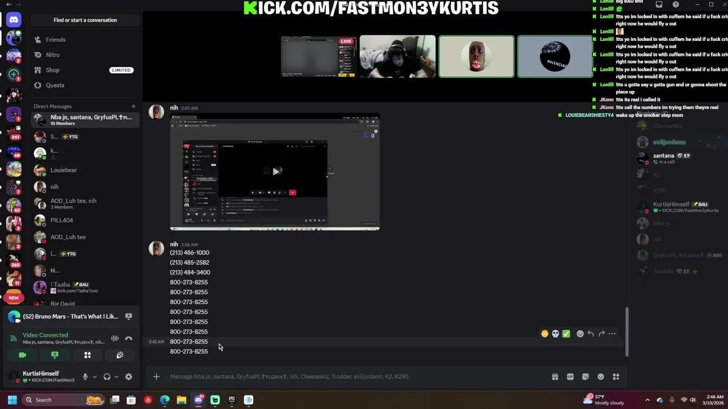Select the webcam tile of man in white shirt
The image size is (728, 409).
click(x=398, y=56)
